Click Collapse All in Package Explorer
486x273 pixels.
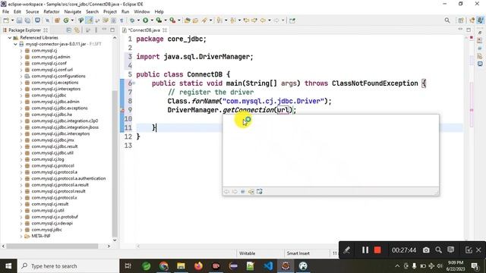(x=69, y=30)
